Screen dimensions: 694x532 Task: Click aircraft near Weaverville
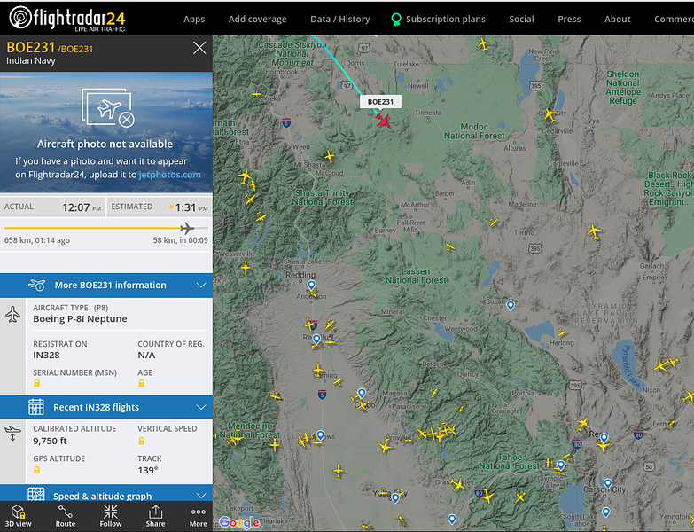[246, 267]
